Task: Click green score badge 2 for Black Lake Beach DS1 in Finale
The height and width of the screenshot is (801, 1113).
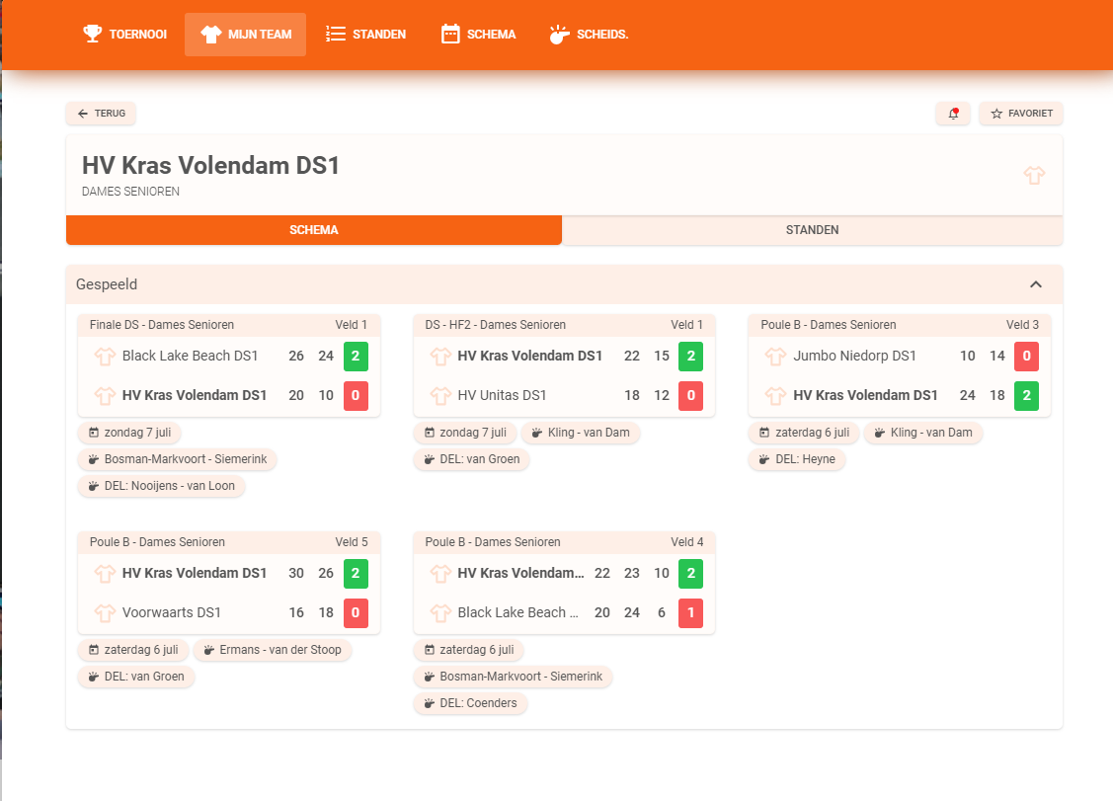Action: 356,356
